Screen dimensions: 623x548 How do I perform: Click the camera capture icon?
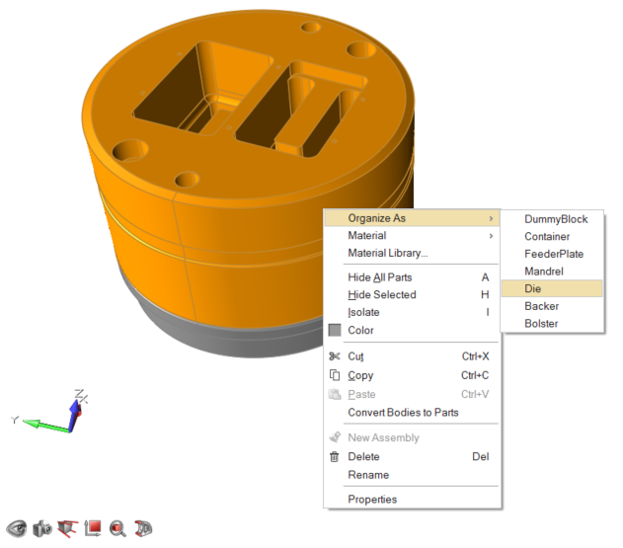tap(41, 528)
